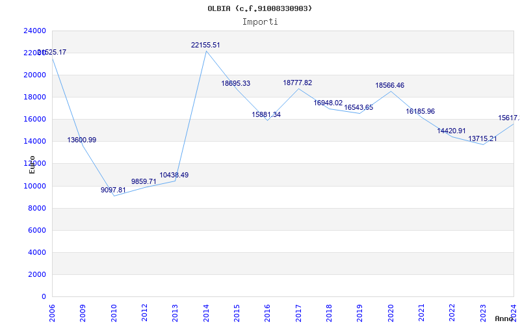Click the x-axis year 2013

tap(175, 313)
